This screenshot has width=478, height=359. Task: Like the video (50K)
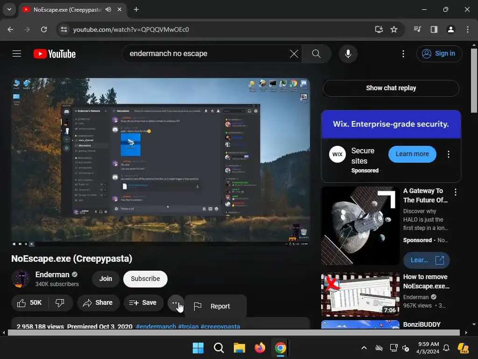29,303
